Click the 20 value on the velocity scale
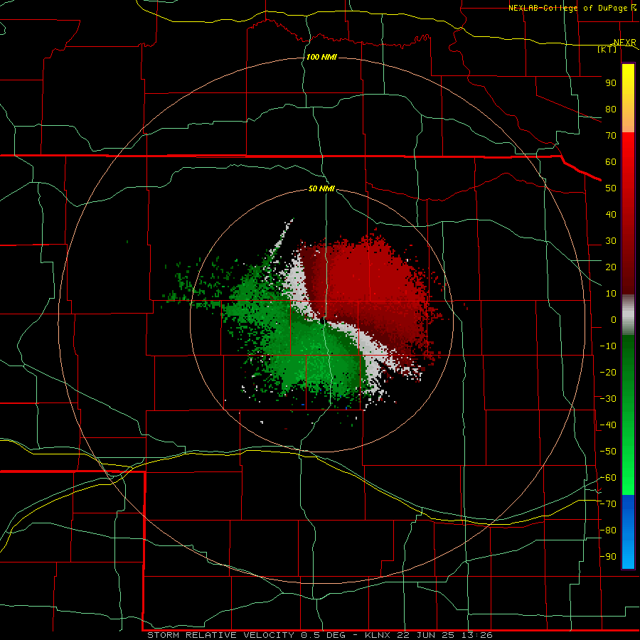The width and height of the screenshot is (640, 640). pyautogui.click(x=611, y=267)
